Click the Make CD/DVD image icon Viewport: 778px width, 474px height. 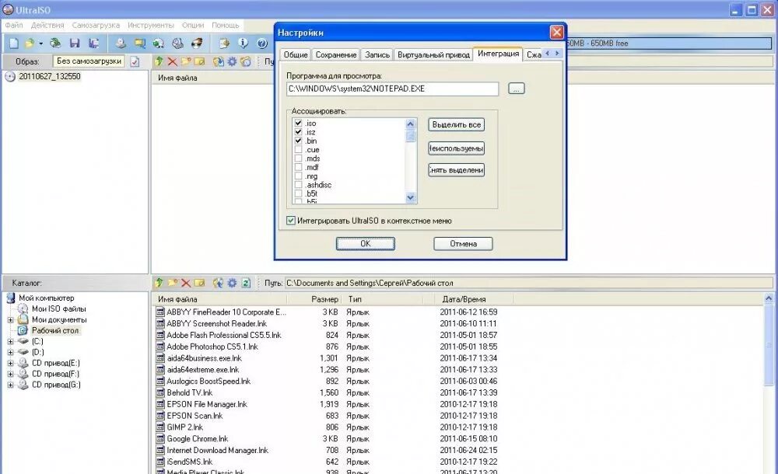point(121,44)
